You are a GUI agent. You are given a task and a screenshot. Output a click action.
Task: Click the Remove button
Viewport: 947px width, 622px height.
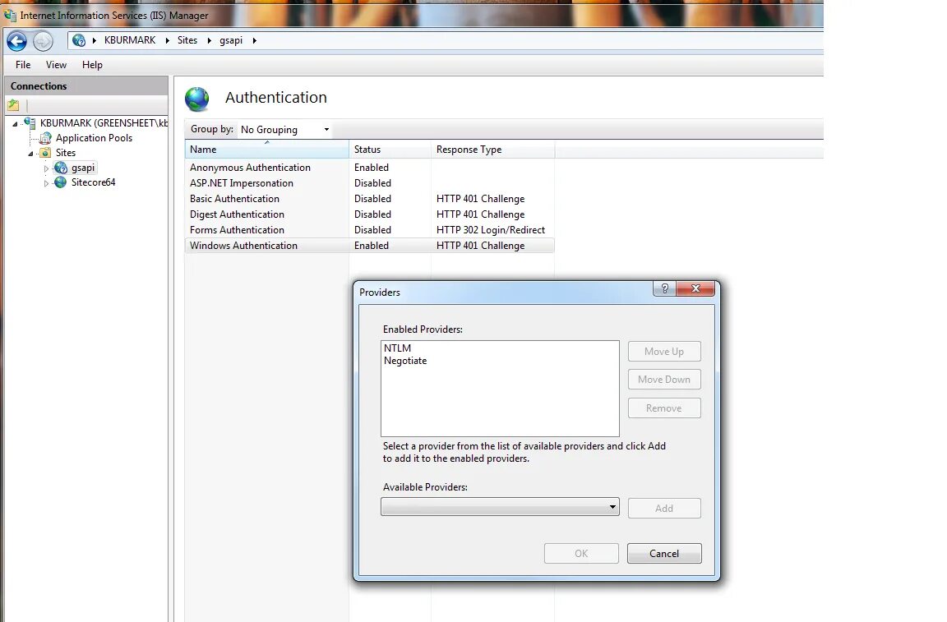[664, 408]
